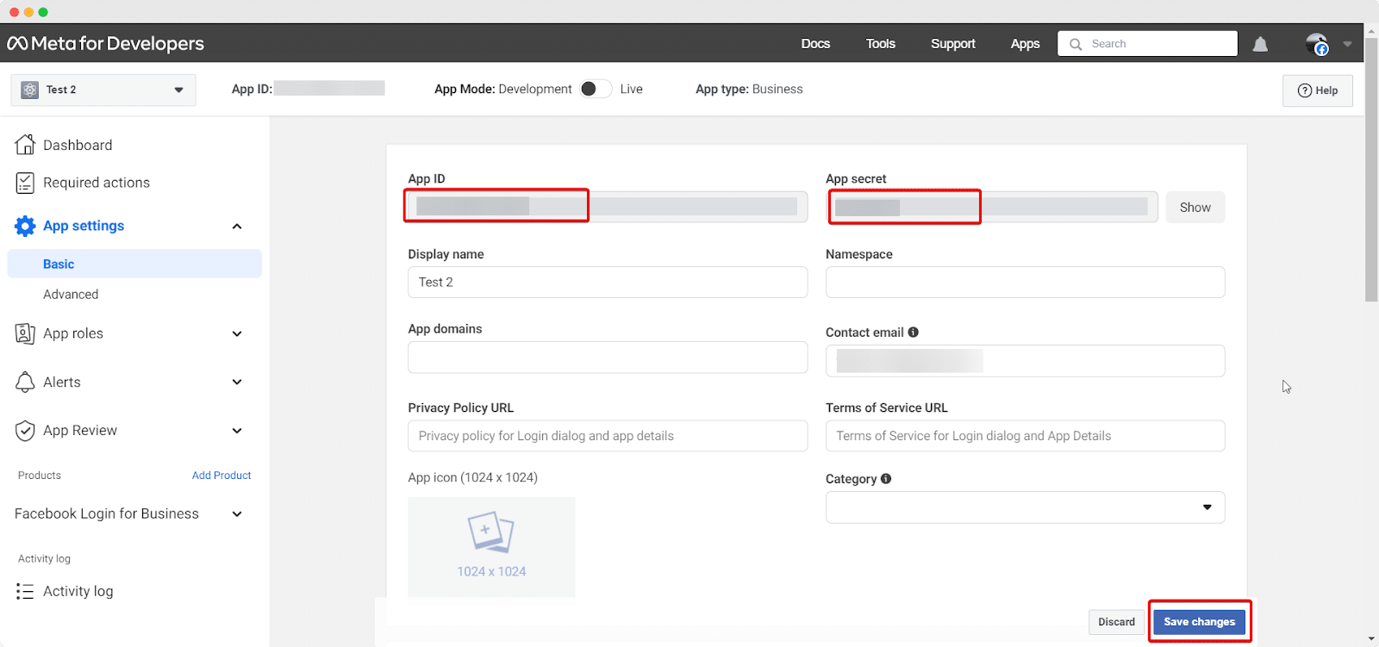Click the App roles badge icon

pos(25,333)
